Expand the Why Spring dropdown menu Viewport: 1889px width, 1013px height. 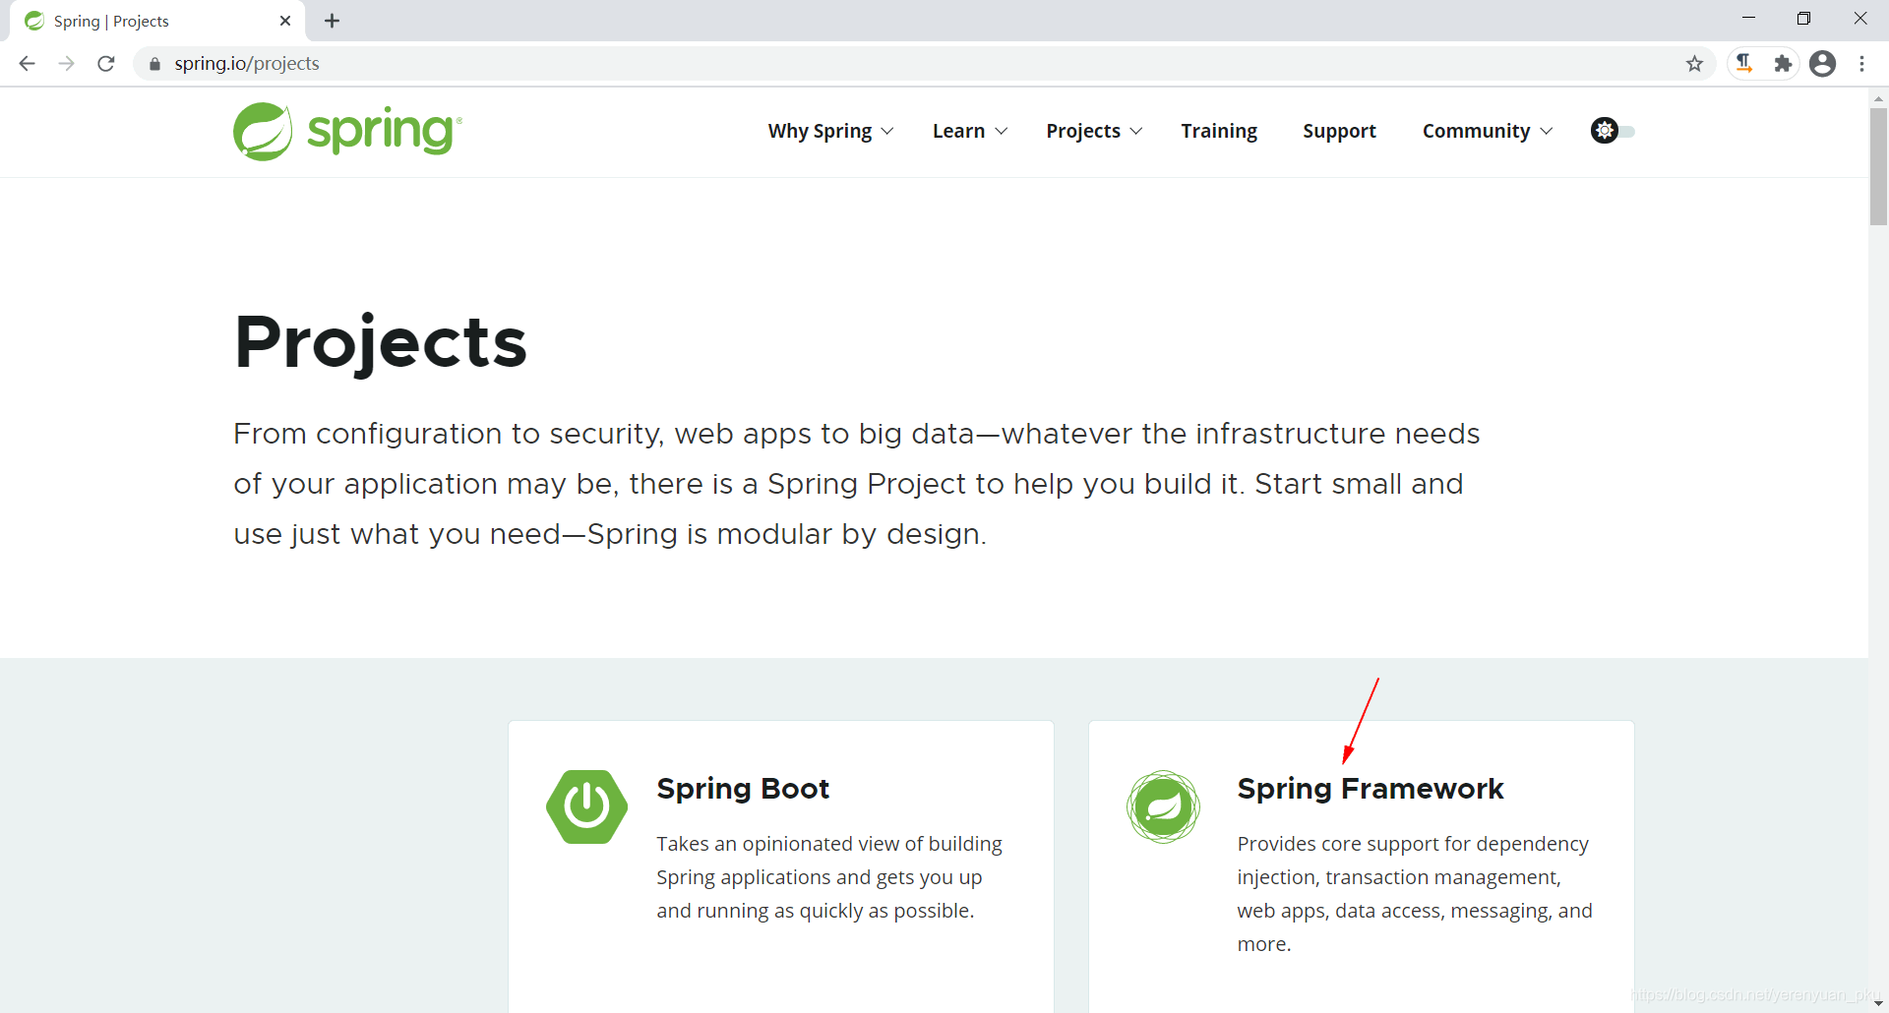(830, 131)
